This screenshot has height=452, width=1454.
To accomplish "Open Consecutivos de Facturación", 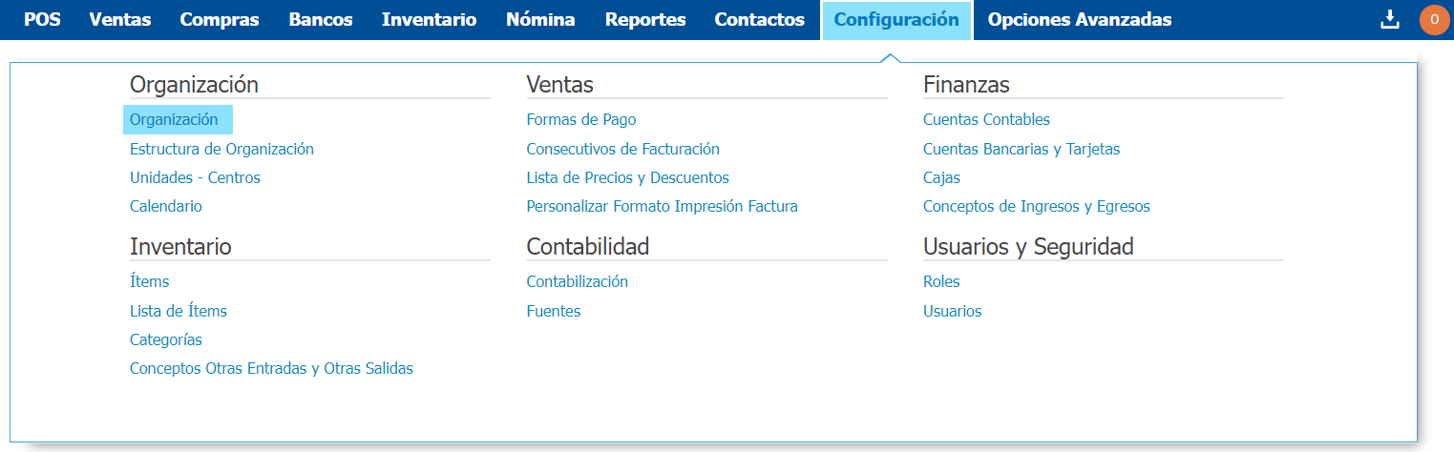I will point(622,149).
